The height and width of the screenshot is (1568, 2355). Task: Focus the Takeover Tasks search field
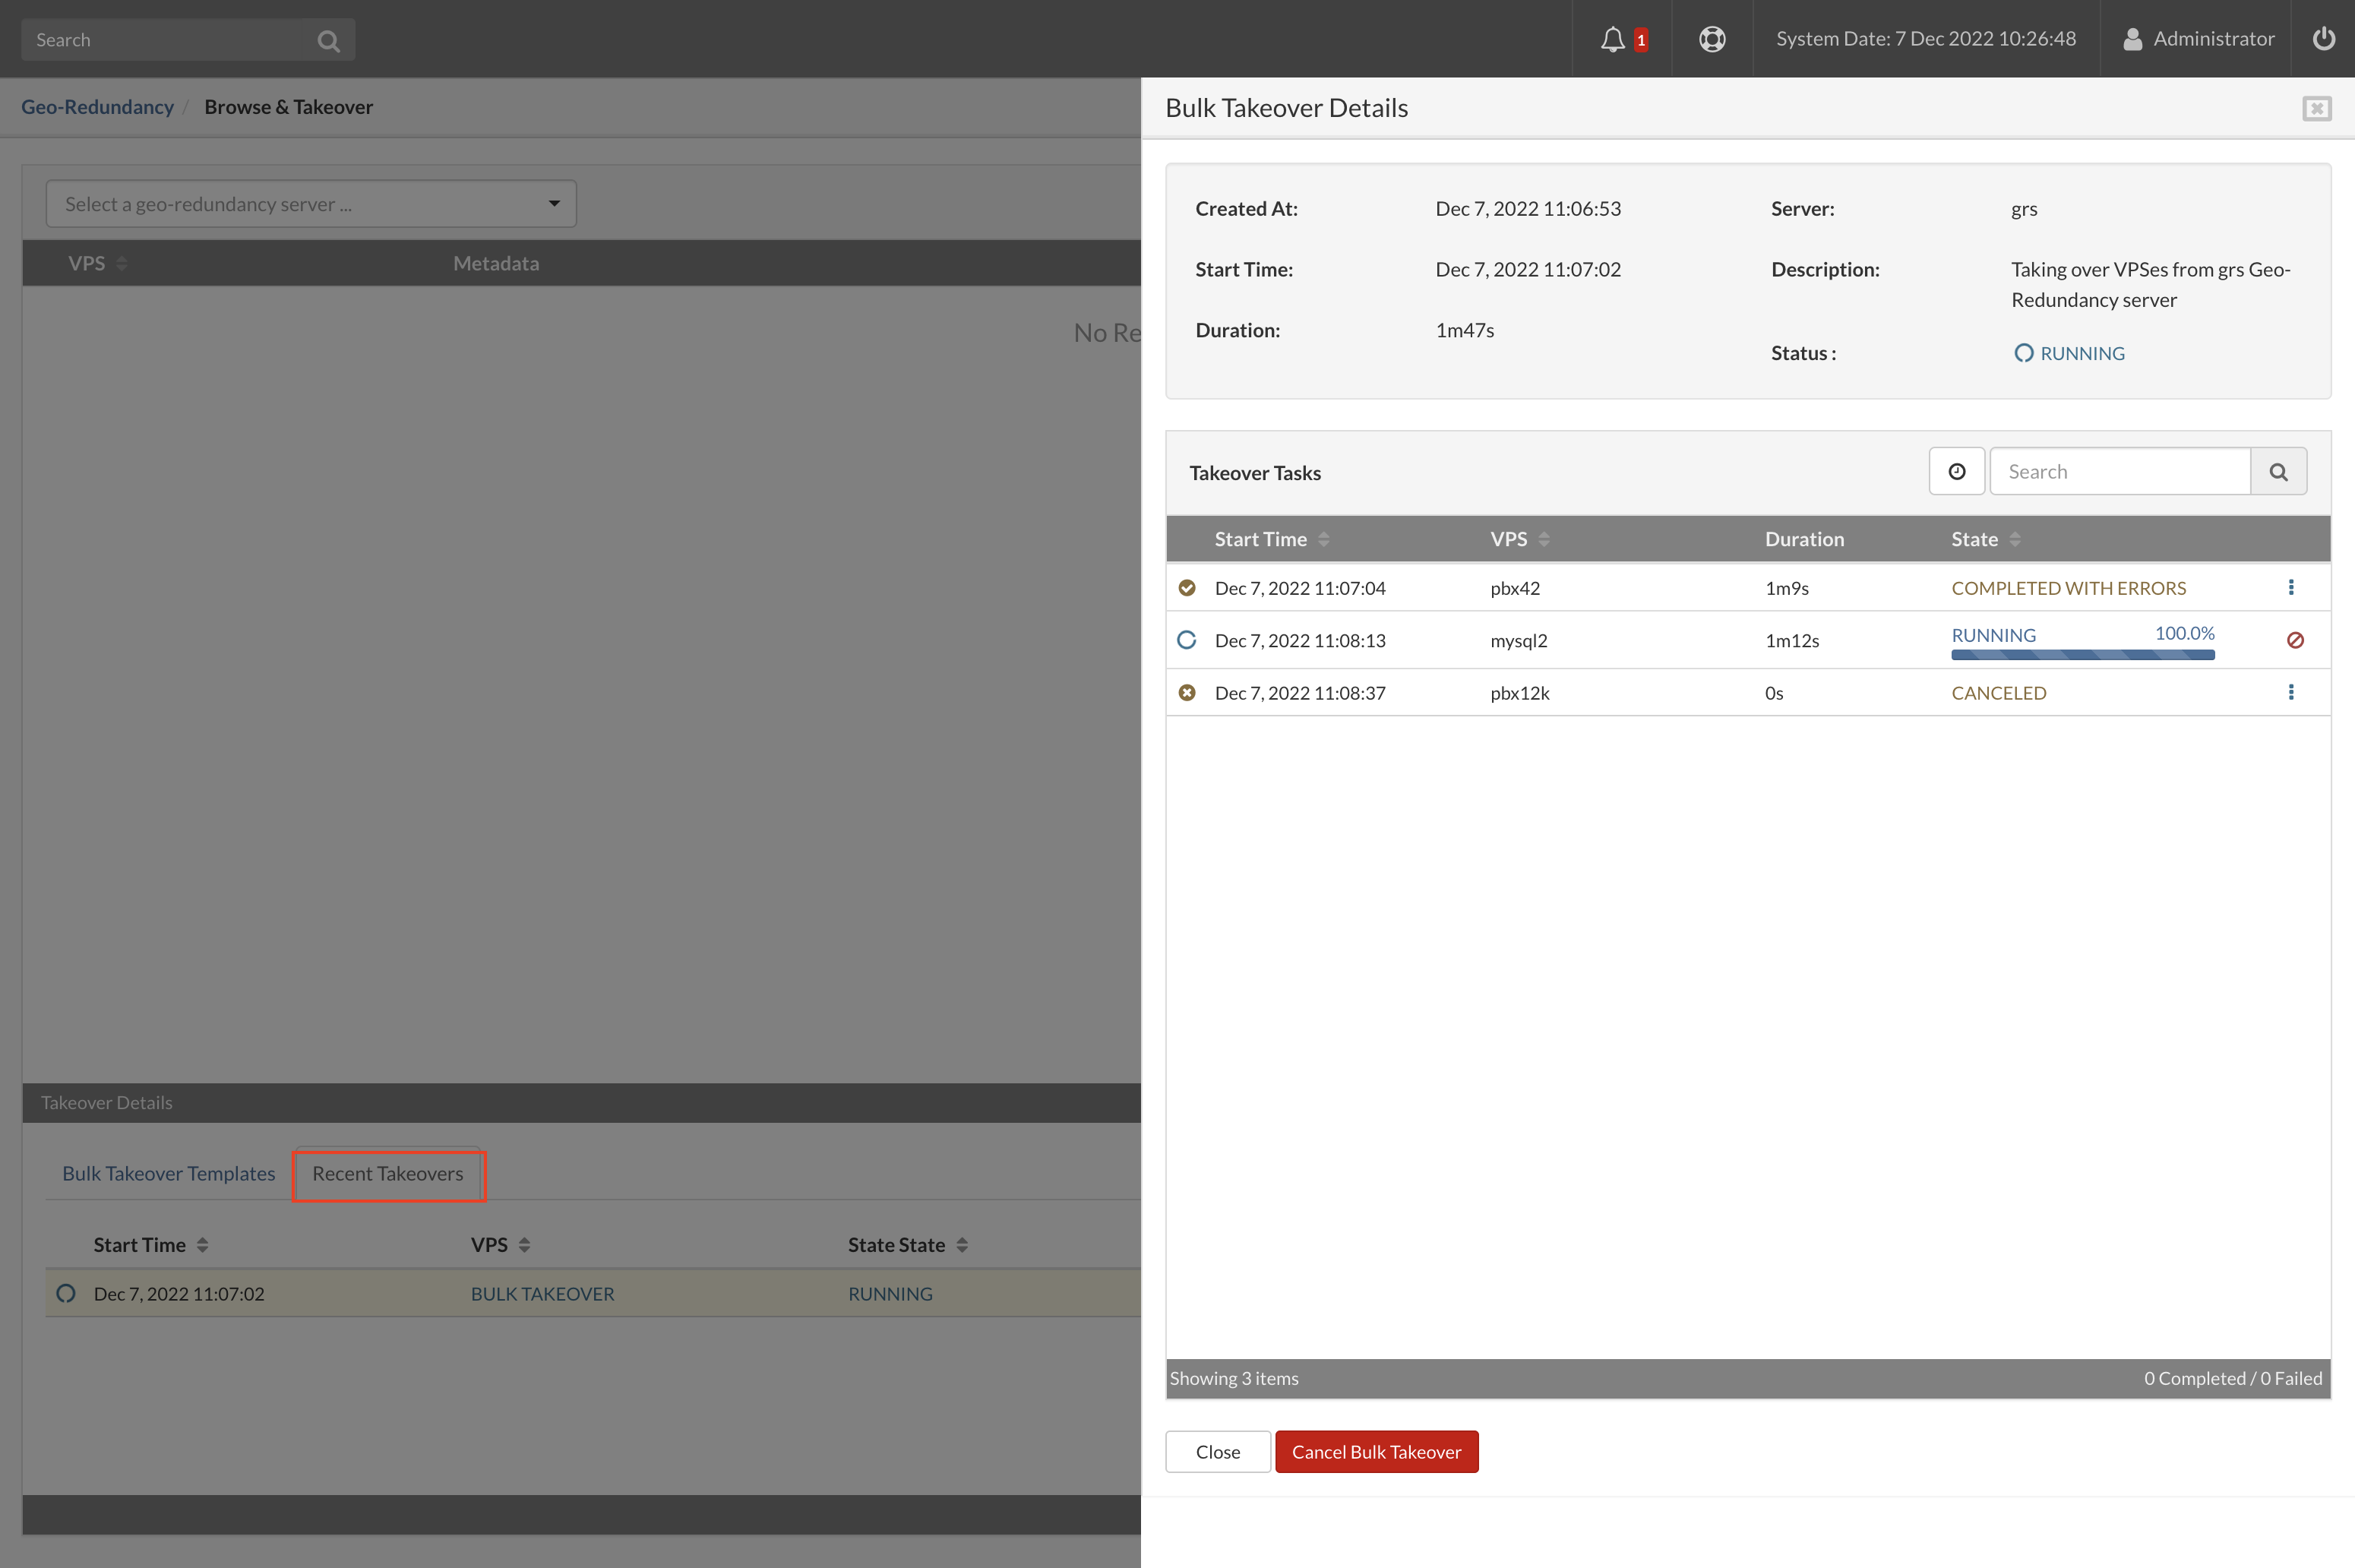(2120, 472)
